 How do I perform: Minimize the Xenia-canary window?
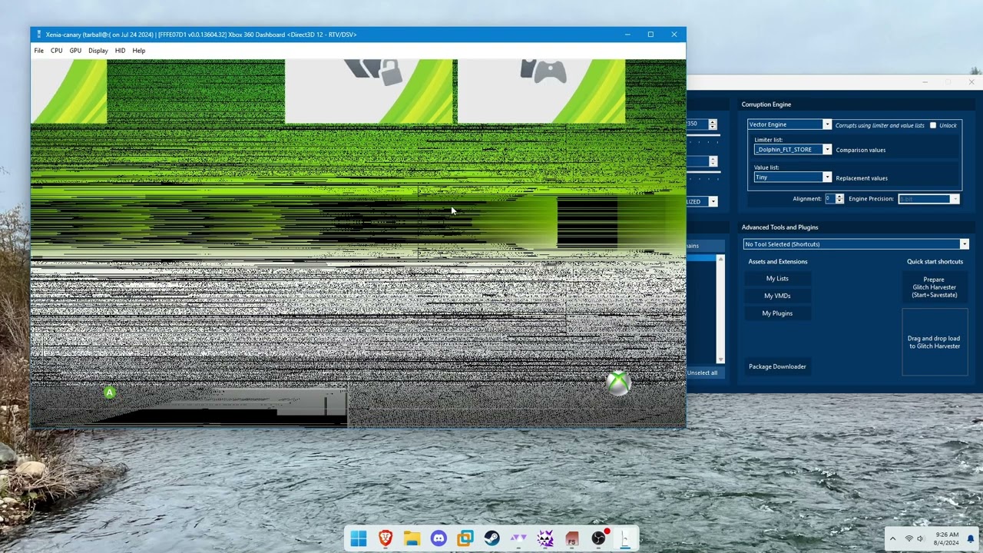[x=627, y=35]
